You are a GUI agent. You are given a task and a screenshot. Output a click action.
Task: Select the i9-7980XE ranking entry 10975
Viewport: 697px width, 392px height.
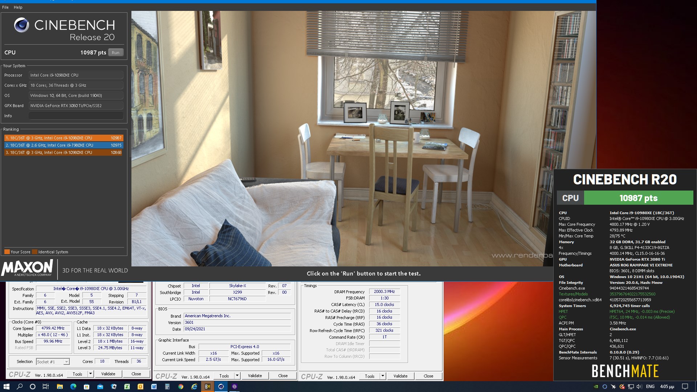pos(64,145)
